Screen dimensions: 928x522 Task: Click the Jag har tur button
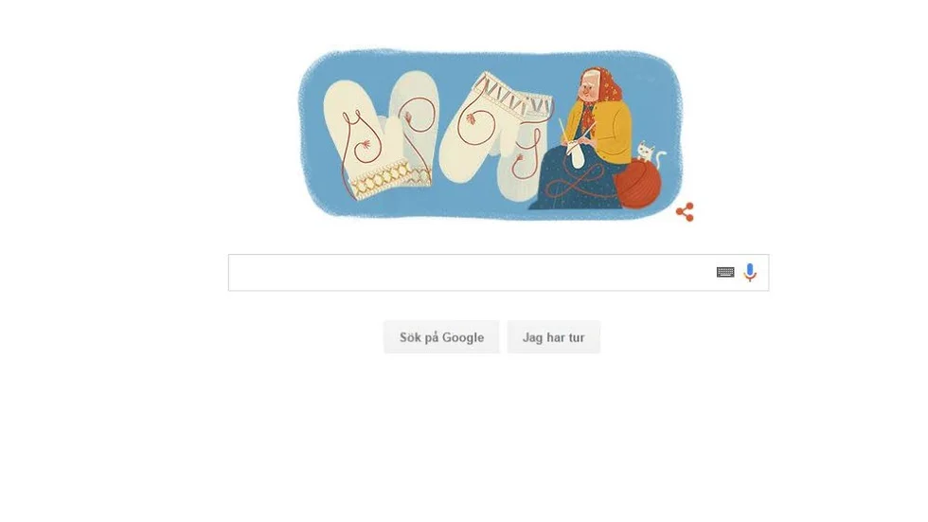(x=553, y=337)
